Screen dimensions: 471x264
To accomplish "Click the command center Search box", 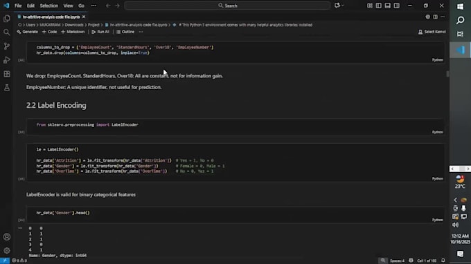I will (x=227, y=6).
